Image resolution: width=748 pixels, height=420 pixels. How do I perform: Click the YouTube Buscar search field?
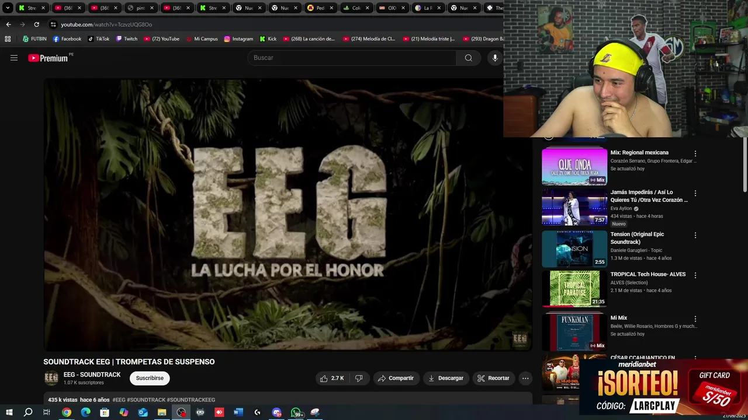[x=352, y=58]
